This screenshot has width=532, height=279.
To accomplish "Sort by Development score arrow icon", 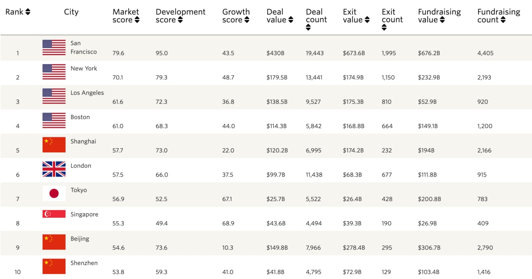I will point(180,20).
